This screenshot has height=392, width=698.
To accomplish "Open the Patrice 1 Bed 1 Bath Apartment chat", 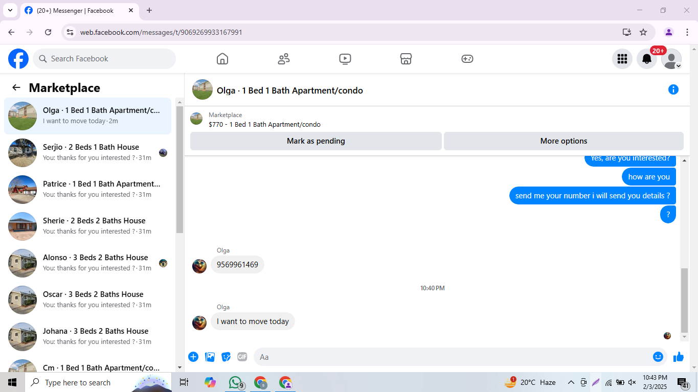I will point(88,190).
